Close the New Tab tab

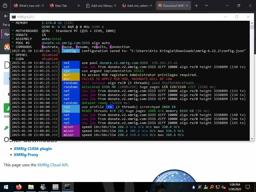coord(79,6)
